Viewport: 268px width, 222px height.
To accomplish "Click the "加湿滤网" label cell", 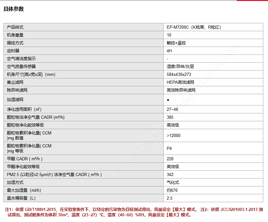I will [84, 100].
